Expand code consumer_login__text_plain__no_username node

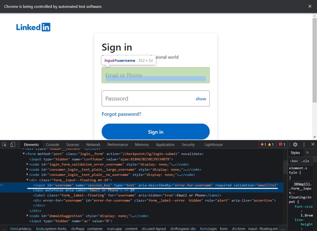[x=27, y=175]
